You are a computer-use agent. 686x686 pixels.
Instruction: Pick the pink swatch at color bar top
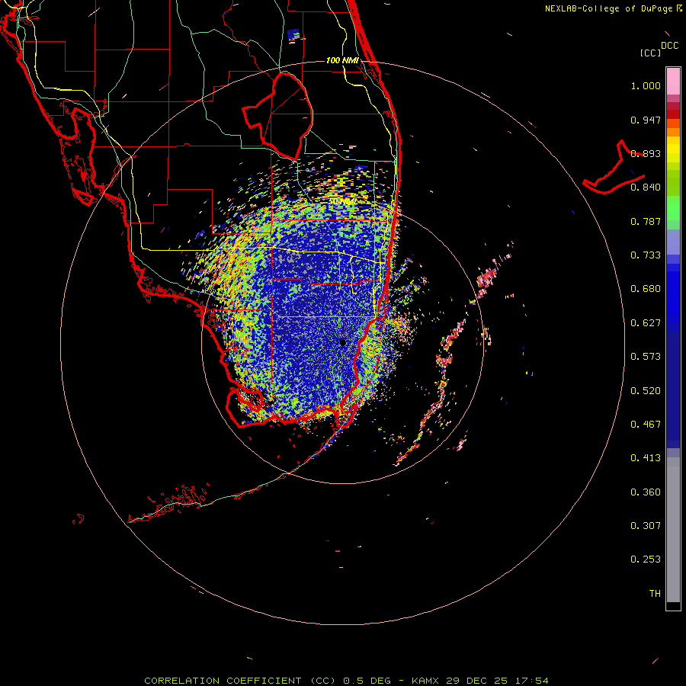(673, 82)
